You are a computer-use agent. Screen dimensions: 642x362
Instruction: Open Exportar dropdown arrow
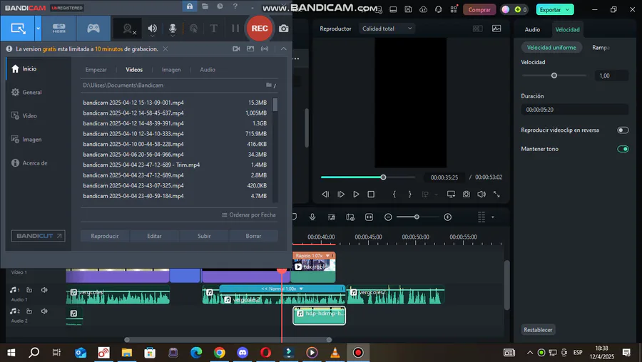pyautogui.click(x=568, y=9)
